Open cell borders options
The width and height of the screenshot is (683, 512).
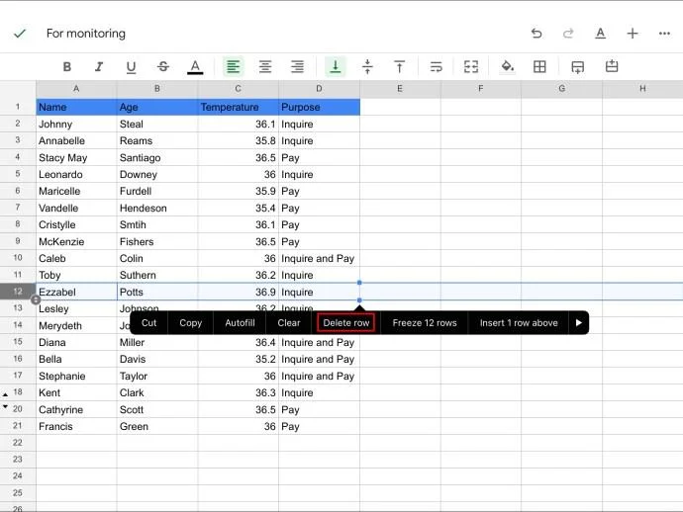pyautogui.click(x=539, y=66)
